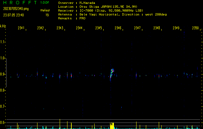Click the Remarks FRO line

(x=71, y=18)
